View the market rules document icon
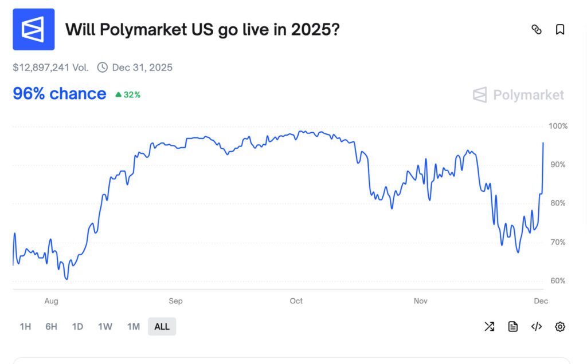The height and width of the screenshot is (364, 587). (x=512, y=327)
